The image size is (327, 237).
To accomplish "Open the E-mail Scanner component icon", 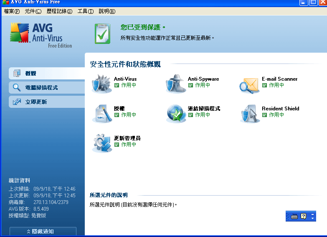I will click(249, 86).
